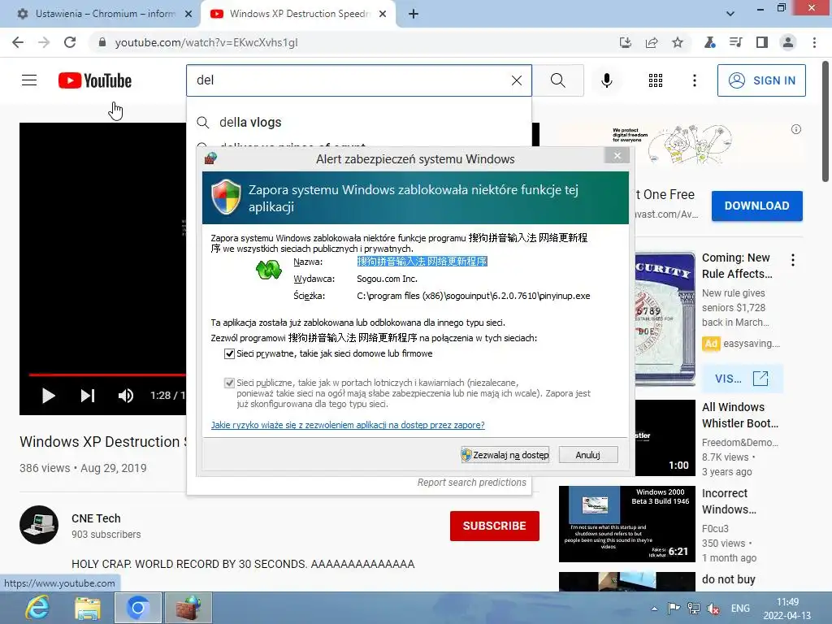Open the CNE Tech channel name

click(x=96, y=518)
